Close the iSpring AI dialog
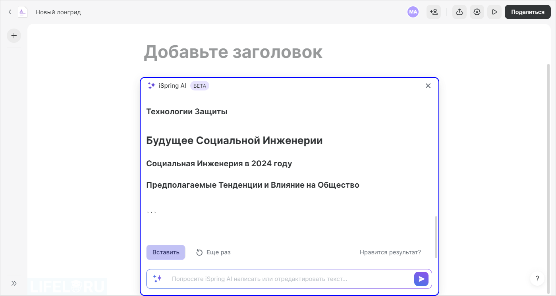Viewport: 556px width, 296px height. pos(428,86)
